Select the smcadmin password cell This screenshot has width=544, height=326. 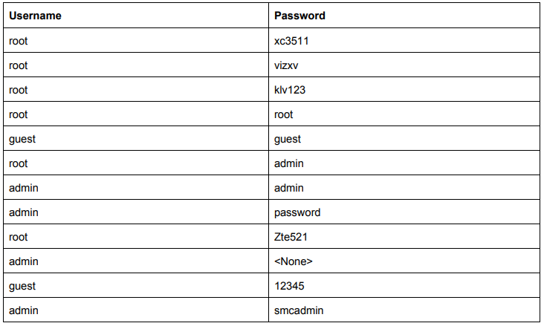click(299, 310)
